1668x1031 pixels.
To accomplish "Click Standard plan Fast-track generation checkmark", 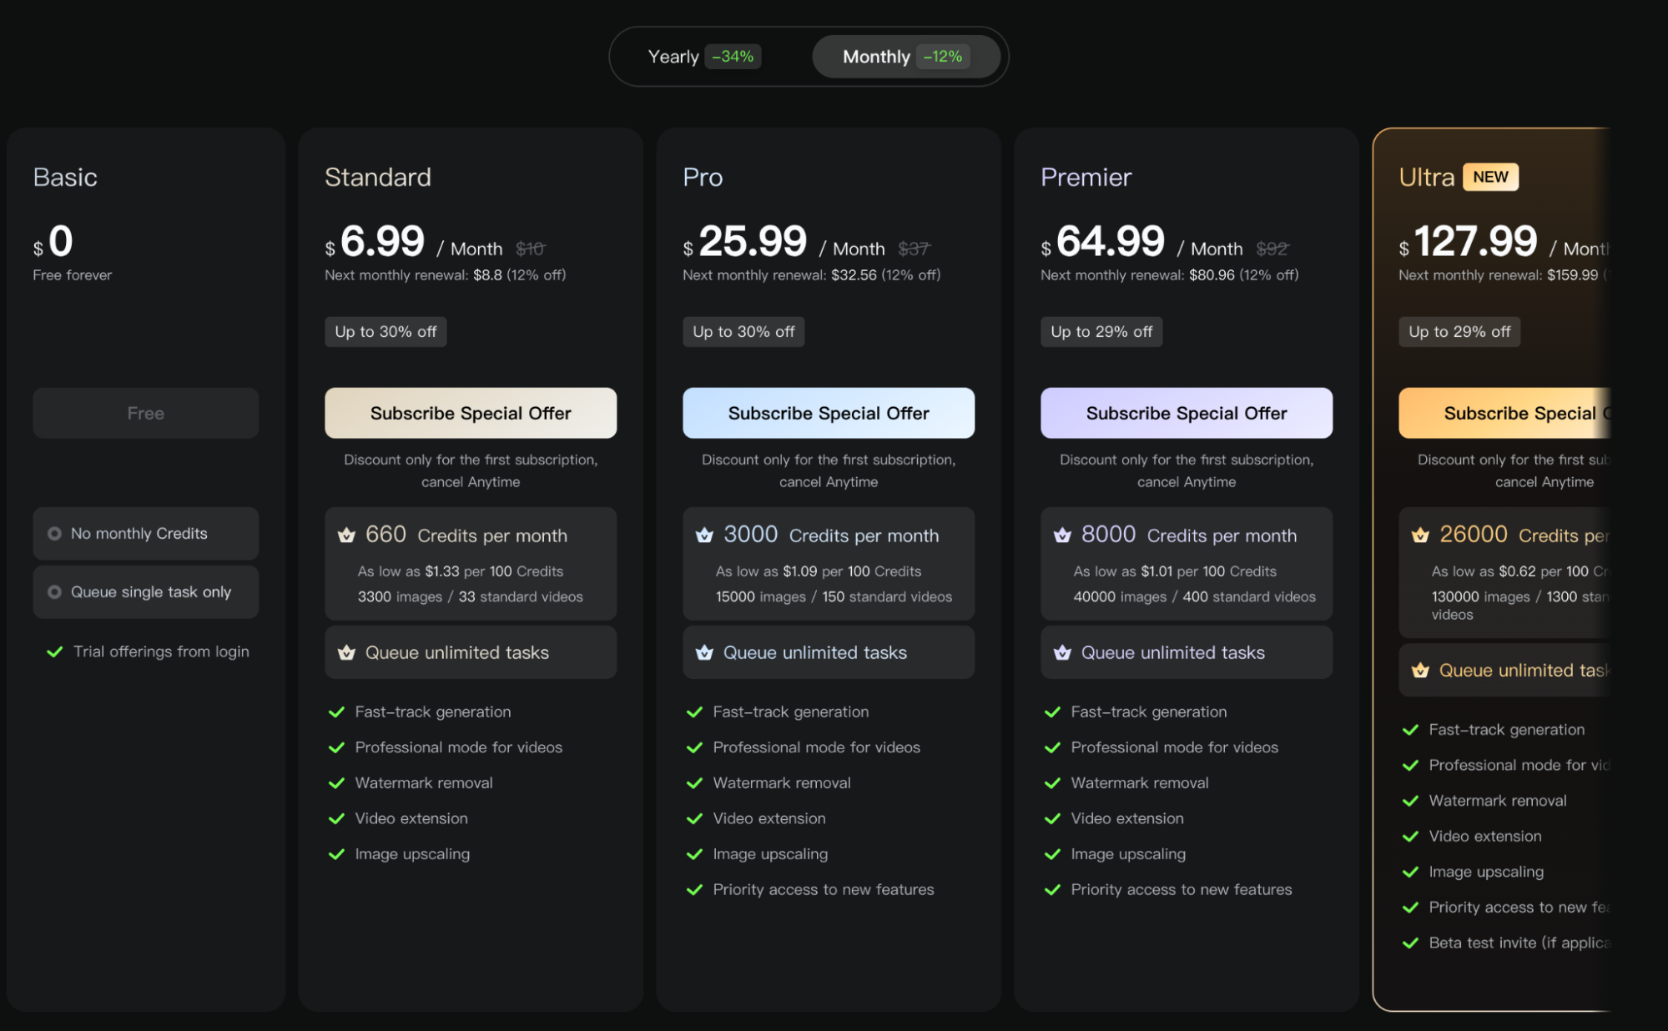I will tap(336, 712).
